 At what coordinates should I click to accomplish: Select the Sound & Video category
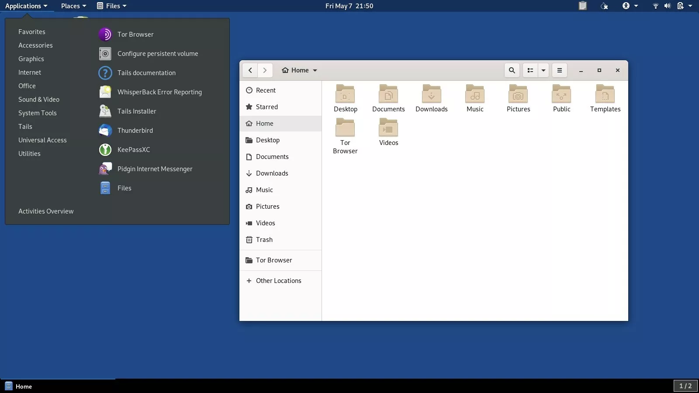tap(39, 100)
